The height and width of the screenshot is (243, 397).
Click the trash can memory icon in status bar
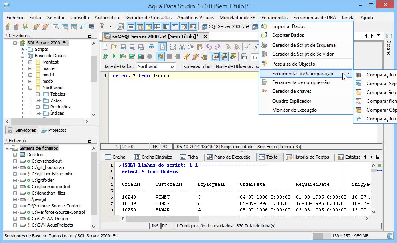[x=390, y=236]
